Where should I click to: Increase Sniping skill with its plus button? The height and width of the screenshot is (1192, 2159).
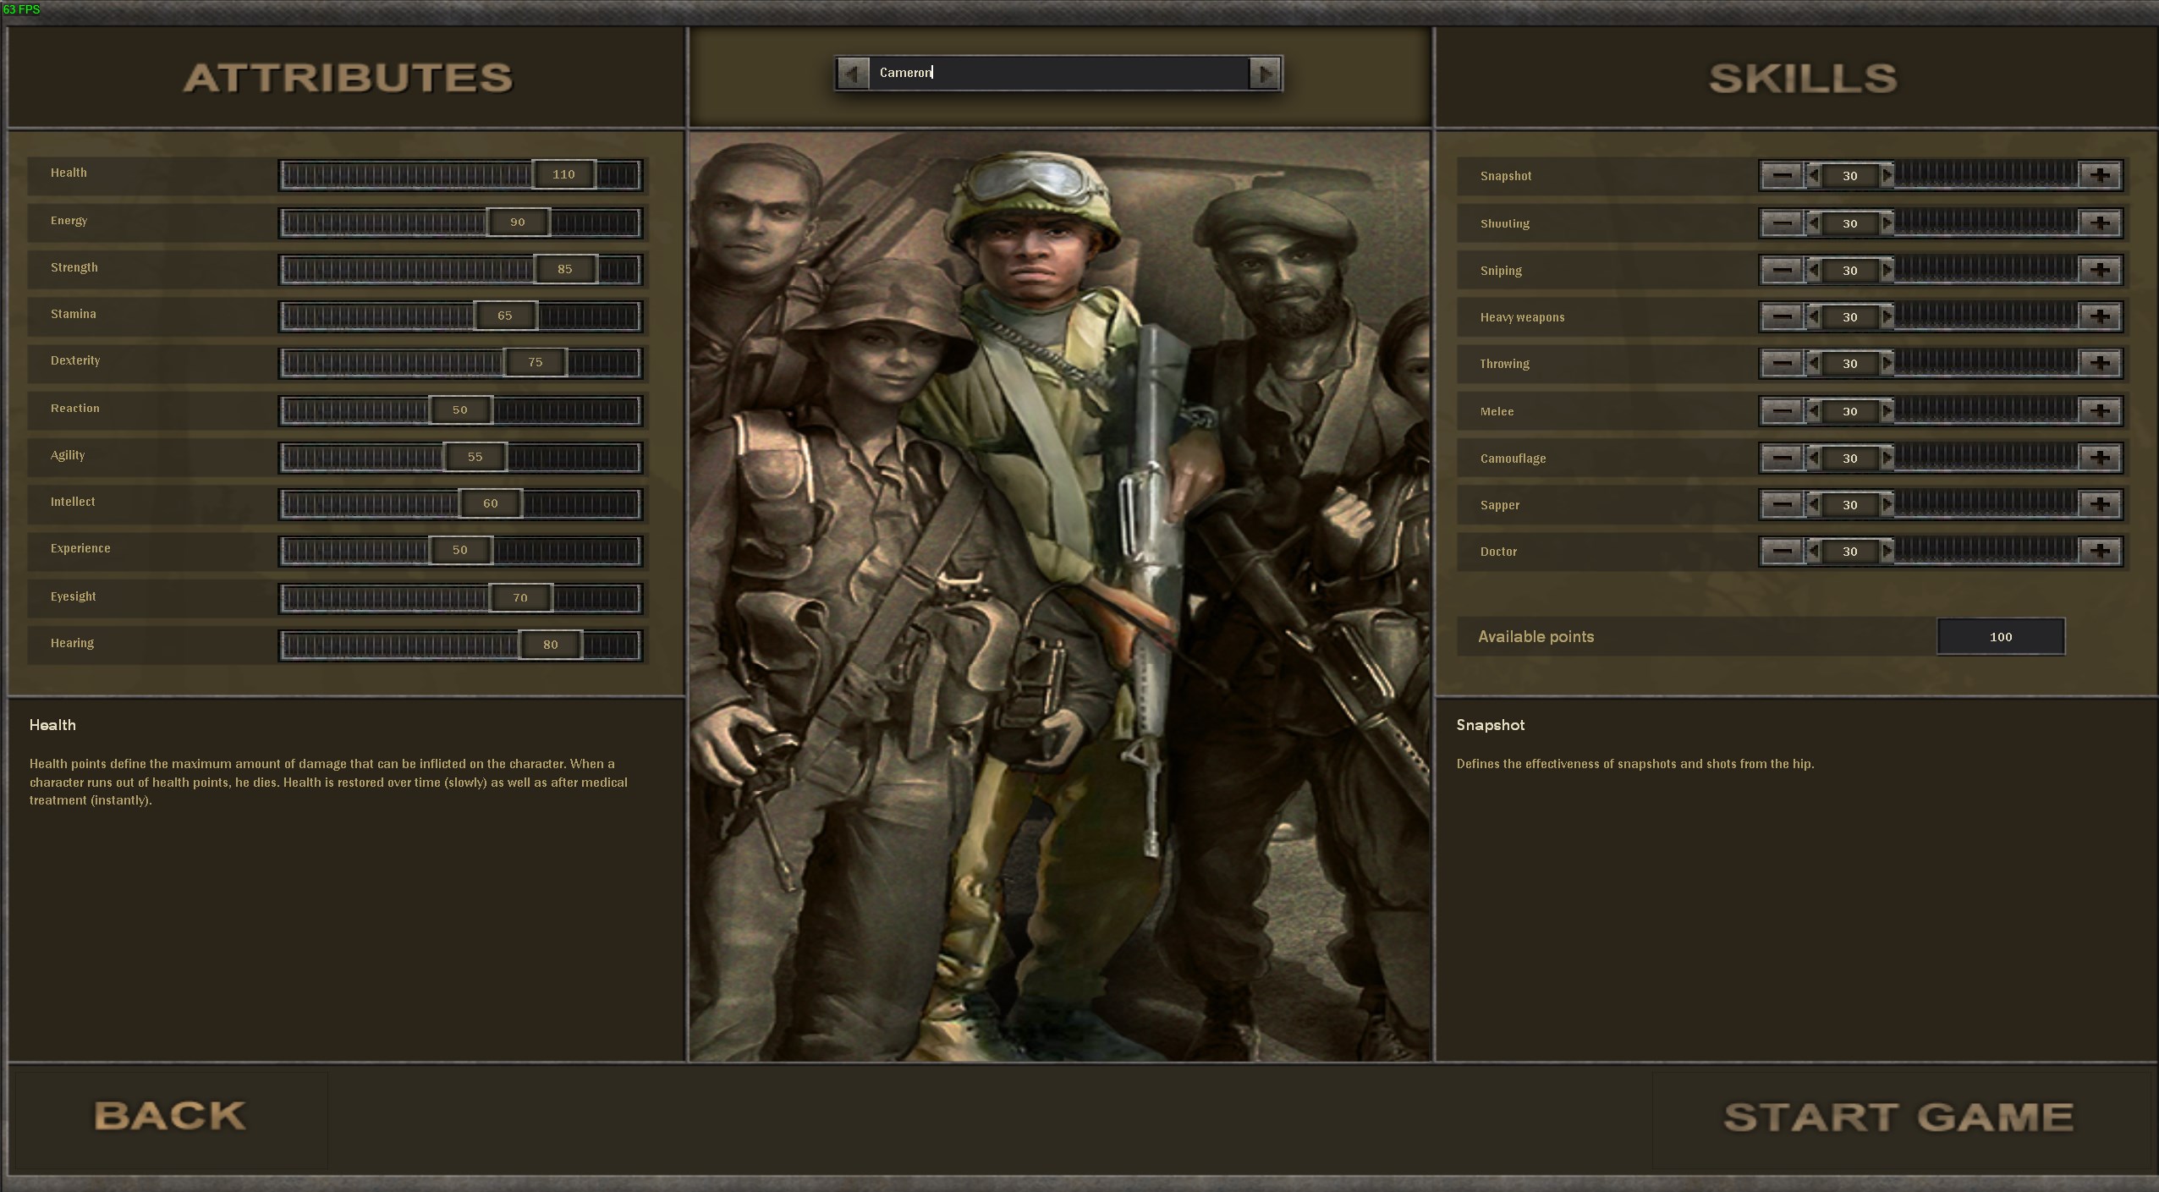click(x=2100, y=271)
